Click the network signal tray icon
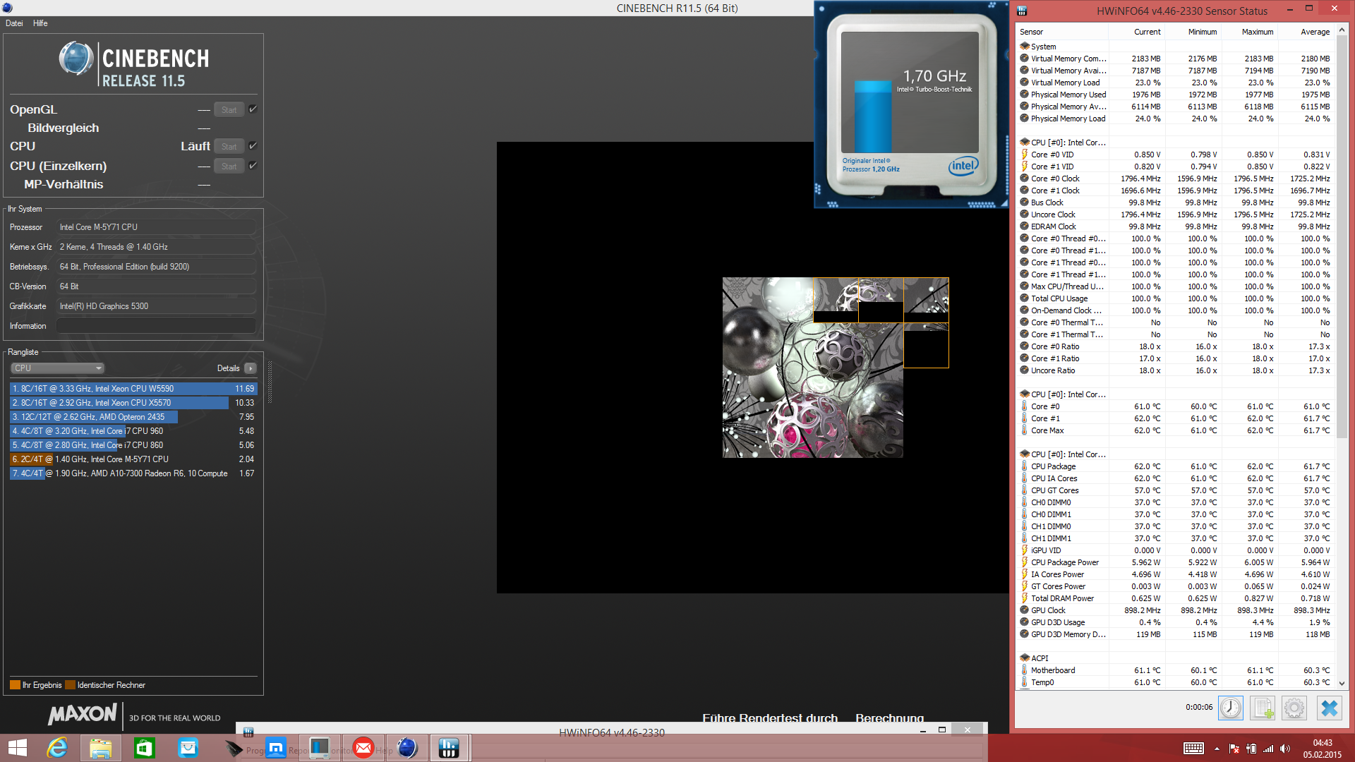 1268,749
